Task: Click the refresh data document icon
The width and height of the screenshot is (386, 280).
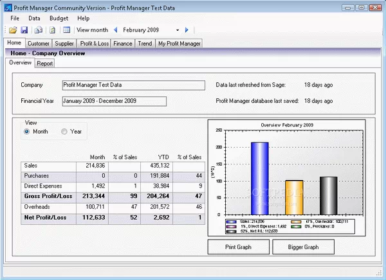Action: point(52,30)
